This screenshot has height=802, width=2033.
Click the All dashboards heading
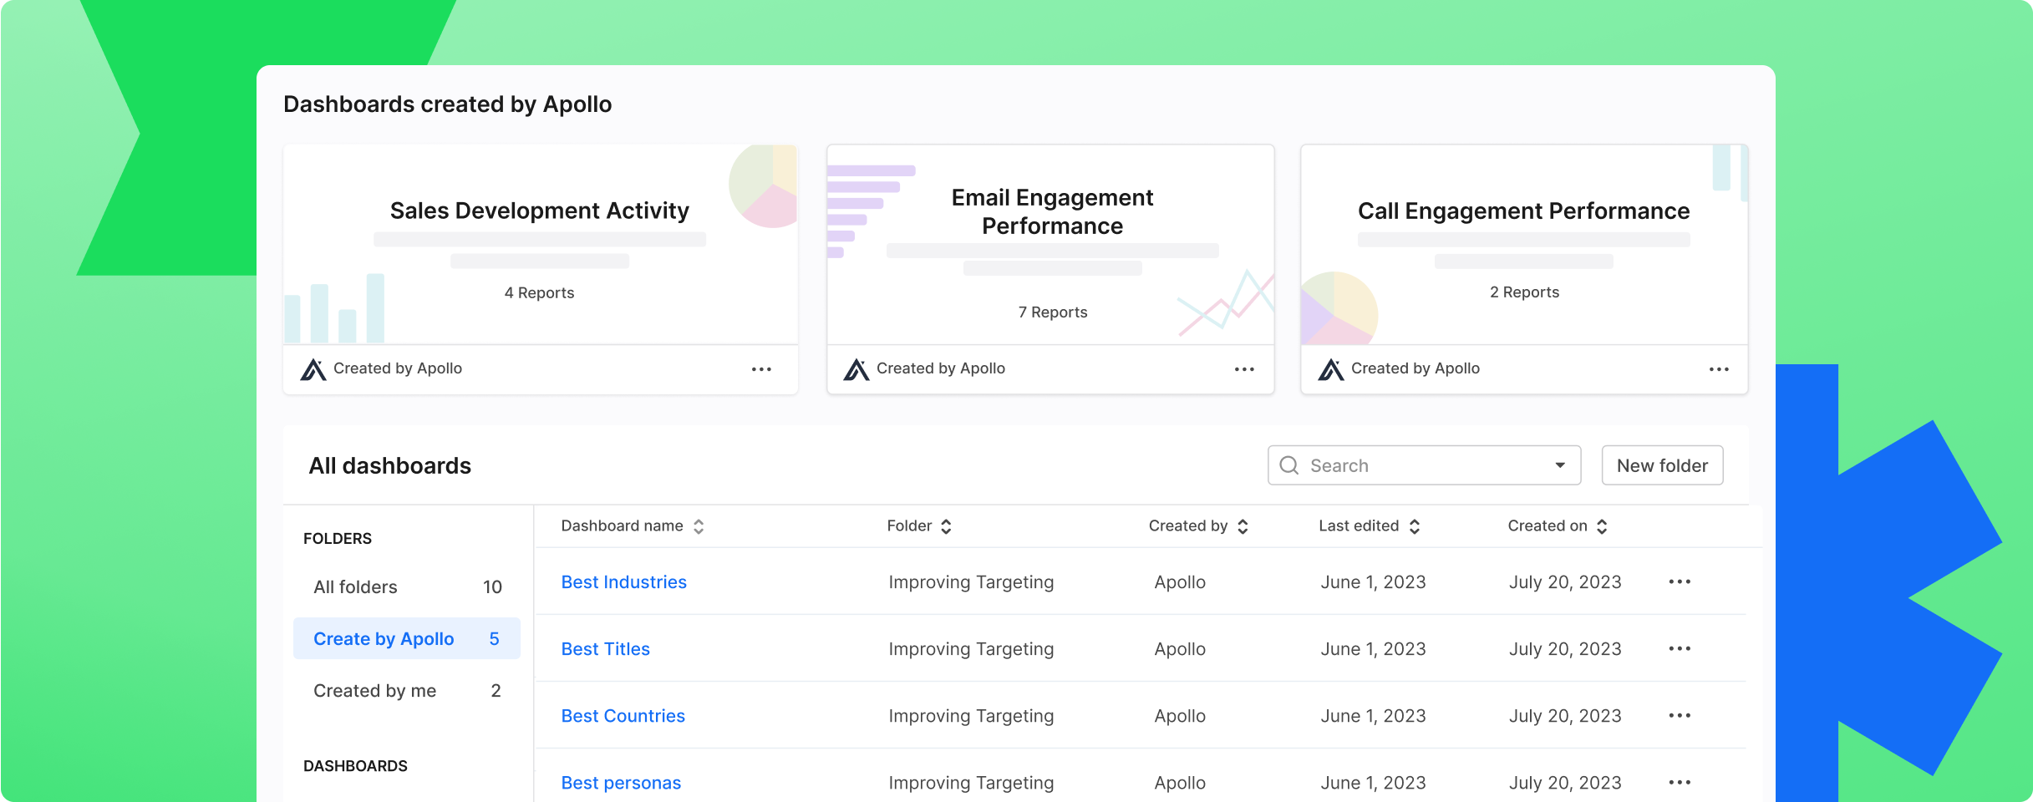coord(390,465)
